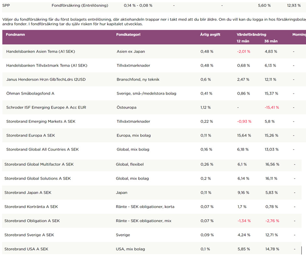306x255 pixels.
Task: Open Storebrand Global Multifactor A SEK
Action: click(x=39, y=164)
